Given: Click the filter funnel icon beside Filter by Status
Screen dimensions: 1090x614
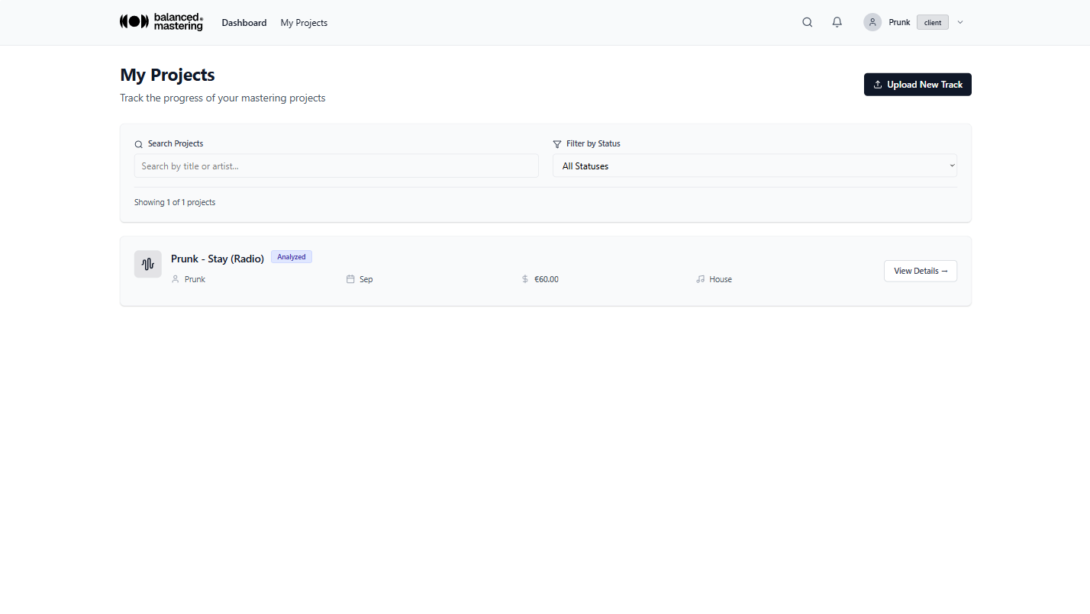Looking at the screenshot, I should click(x=556, y=143).
